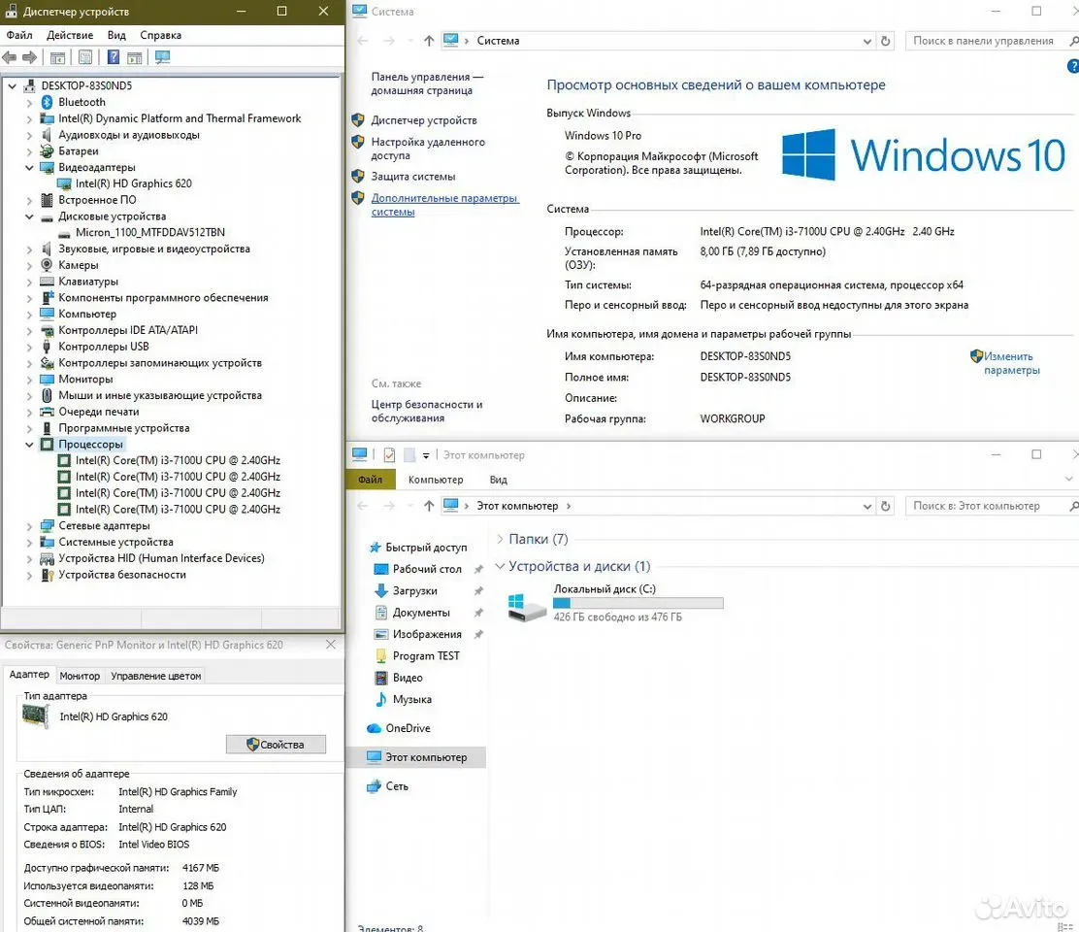Click the Процессоры category icon
The image size is (1079, 932).
(47, 445)
